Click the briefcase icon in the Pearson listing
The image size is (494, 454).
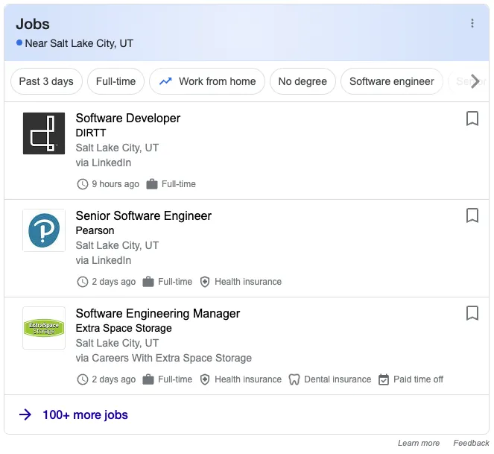pos(148,282)
